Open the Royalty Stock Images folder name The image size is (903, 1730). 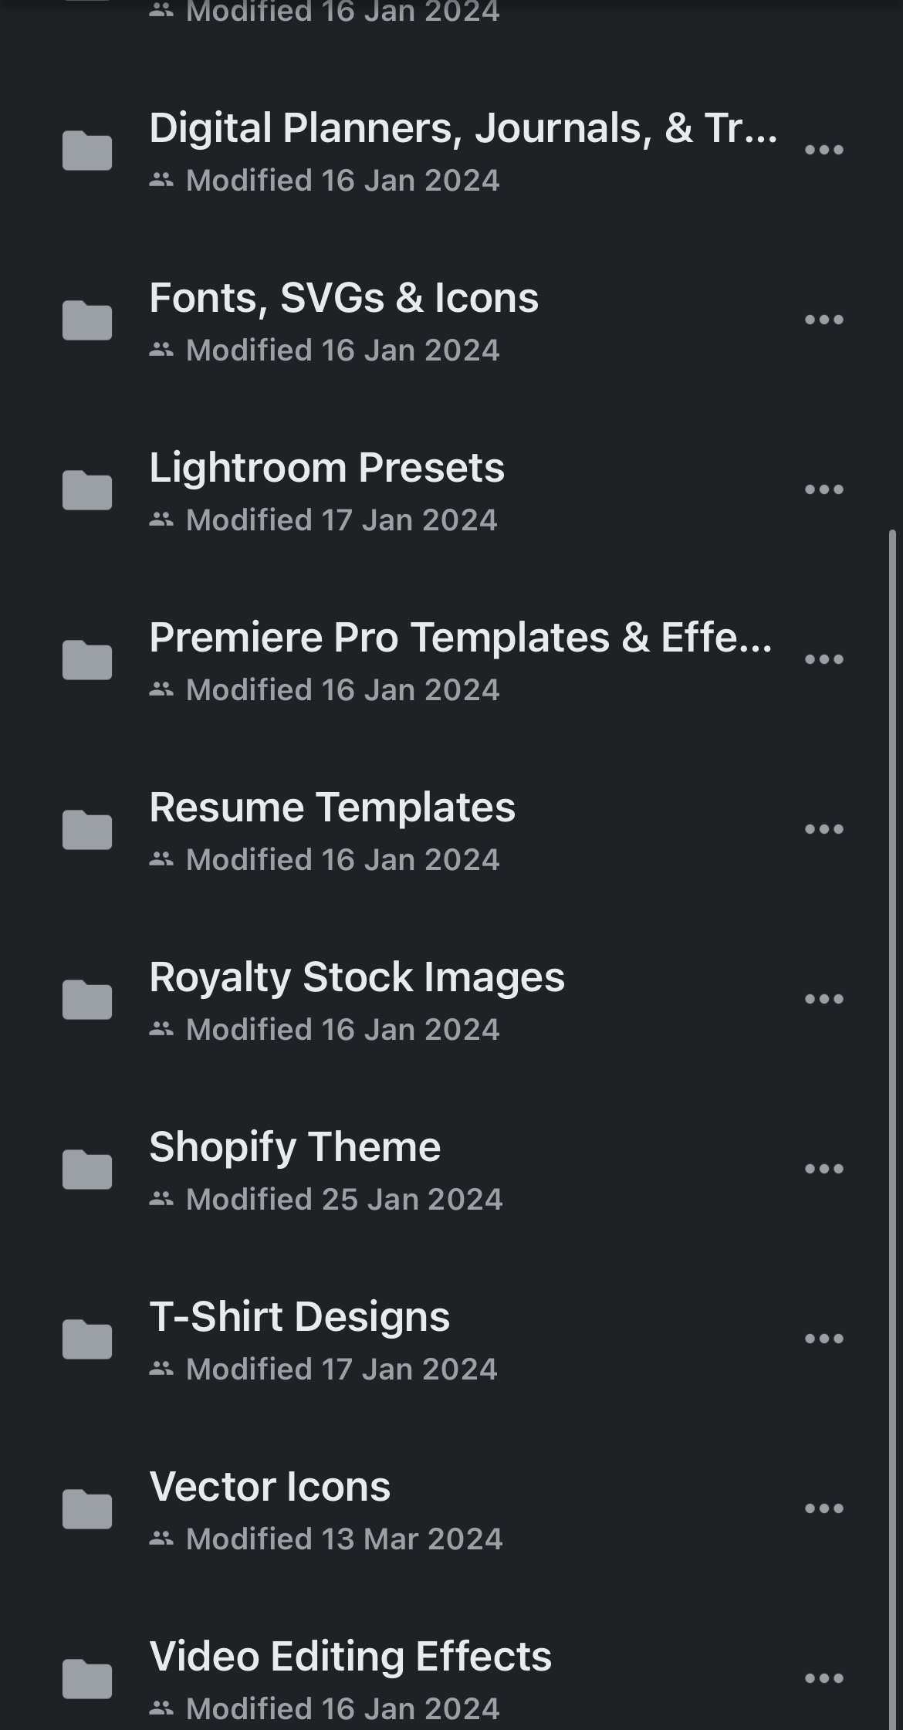point(357,977)
